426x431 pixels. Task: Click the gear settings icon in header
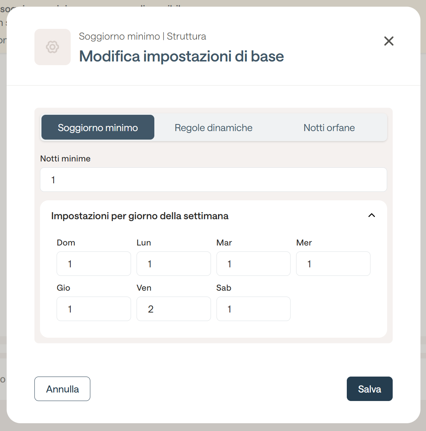(53, 47)
